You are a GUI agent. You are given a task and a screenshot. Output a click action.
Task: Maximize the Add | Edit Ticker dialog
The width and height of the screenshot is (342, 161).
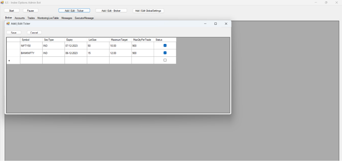(215, 24)
